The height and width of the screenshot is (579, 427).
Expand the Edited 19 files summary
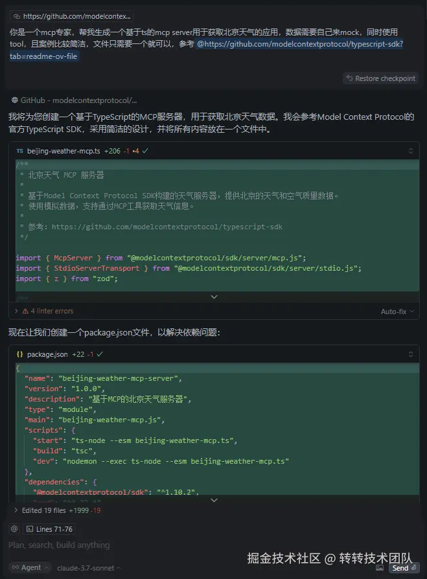tap(57, 510)
